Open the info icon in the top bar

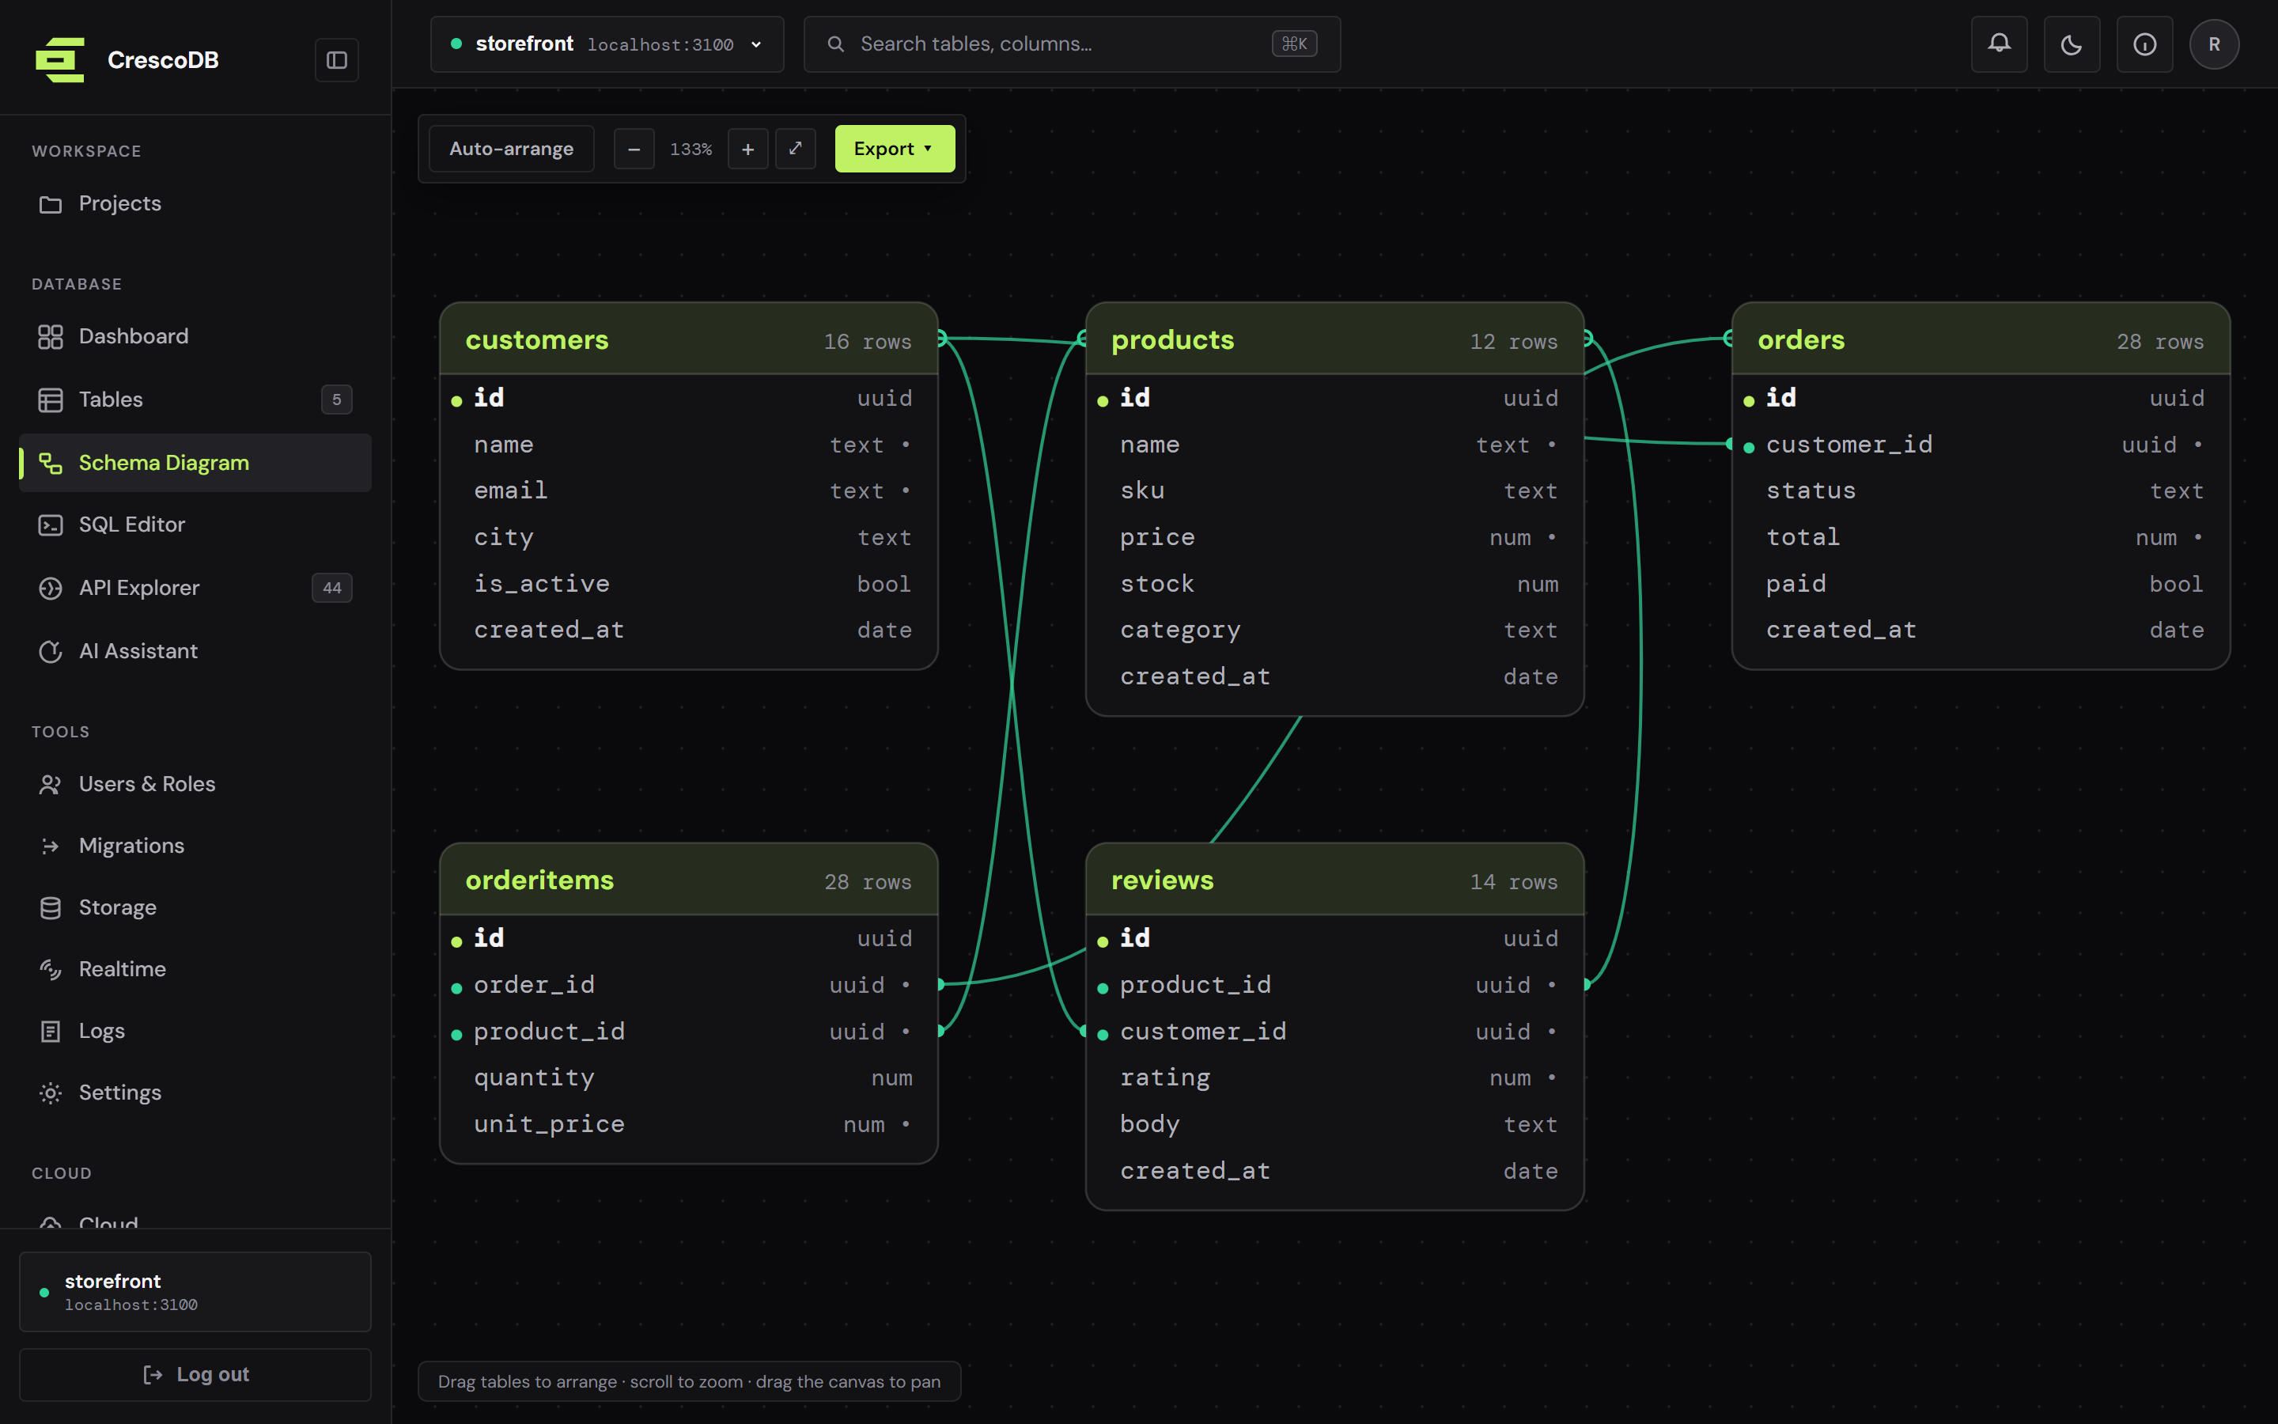[x=2144, y=44]
